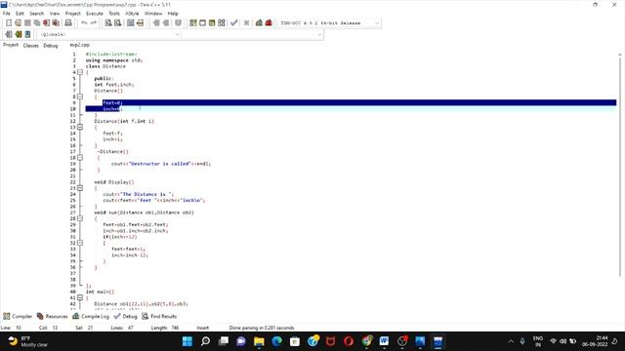This screenshot has height=351, width=625.
Task: Click the Profile analysis green chart icon
Action: (259, 23)
